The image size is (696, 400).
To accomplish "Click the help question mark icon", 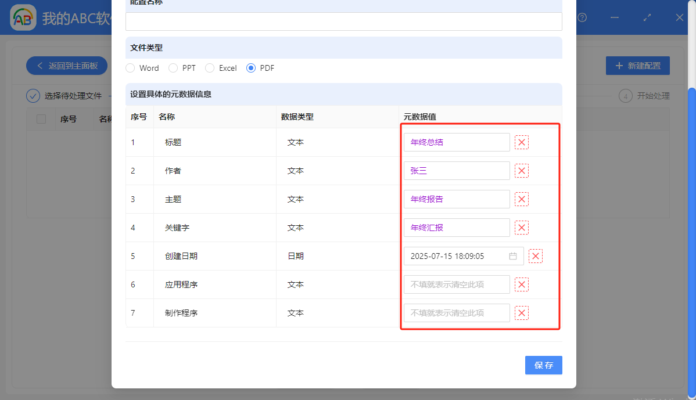I will [x=582, y=17].
